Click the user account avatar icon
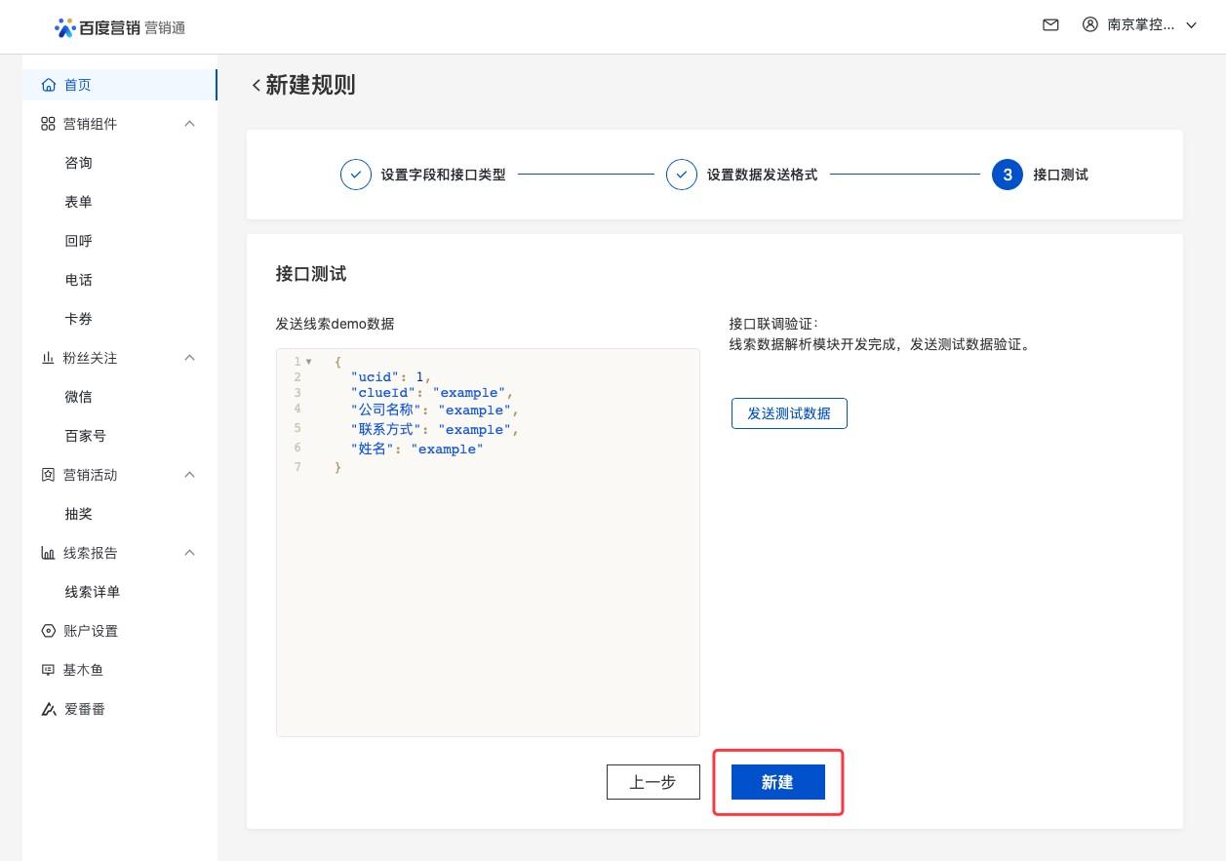The width and height of the screenshot is (1226, 861). 1090,25
